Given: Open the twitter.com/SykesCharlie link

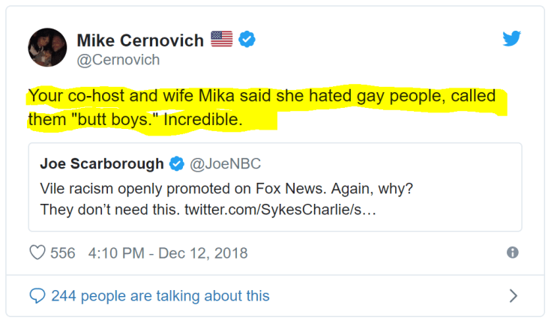Looking at the screenshot, I should [280, 207].
